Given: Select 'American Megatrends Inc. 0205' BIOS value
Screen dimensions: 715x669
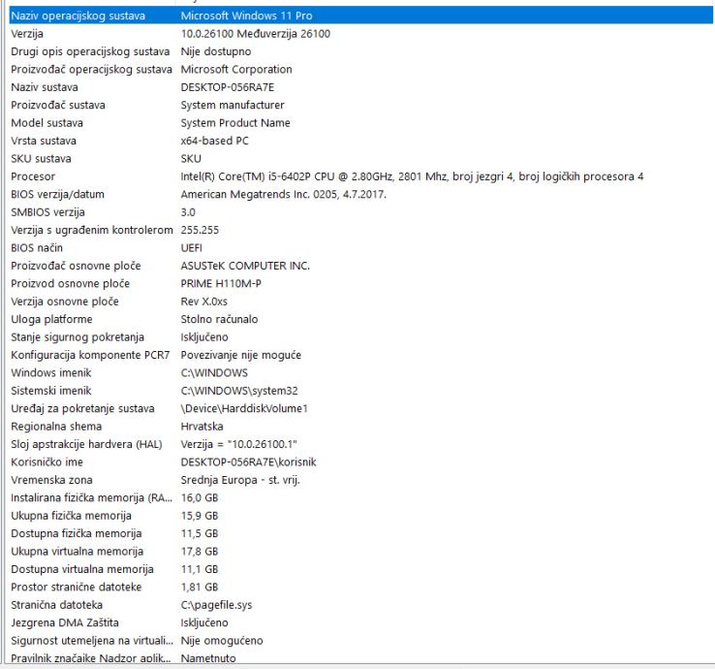Looking at the screenshot, I should click(283, 195).
